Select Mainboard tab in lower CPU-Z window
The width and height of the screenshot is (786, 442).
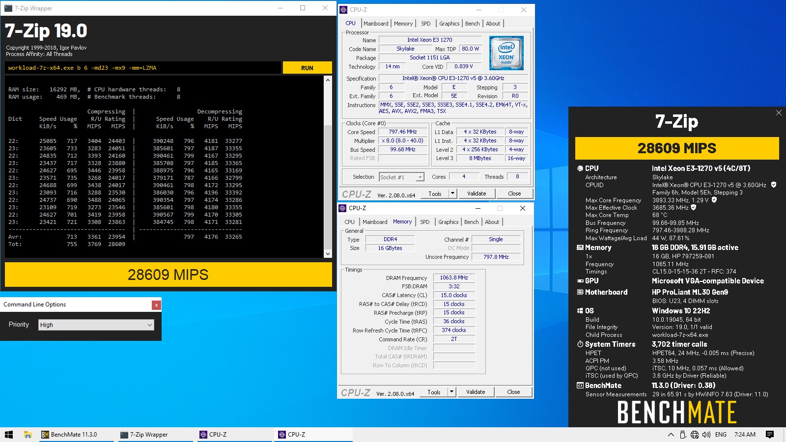click(375, 222)
